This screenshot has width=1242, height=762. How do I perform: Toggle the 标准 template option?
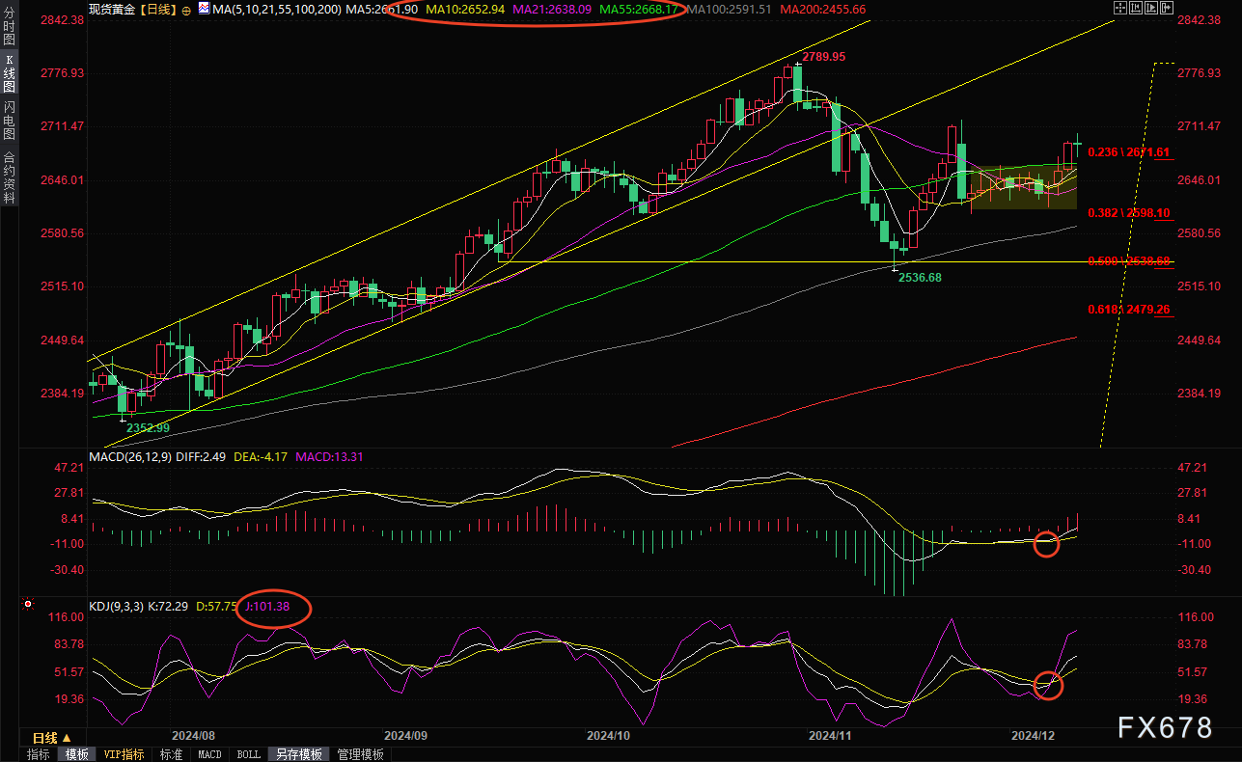point(171,754)
